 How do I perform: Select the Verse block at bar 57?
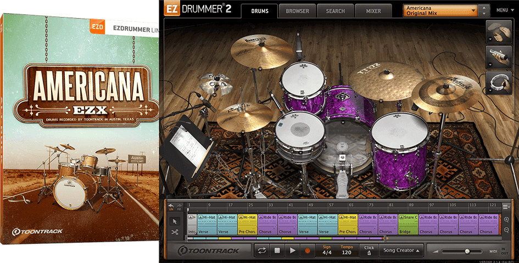coord(328,225)
